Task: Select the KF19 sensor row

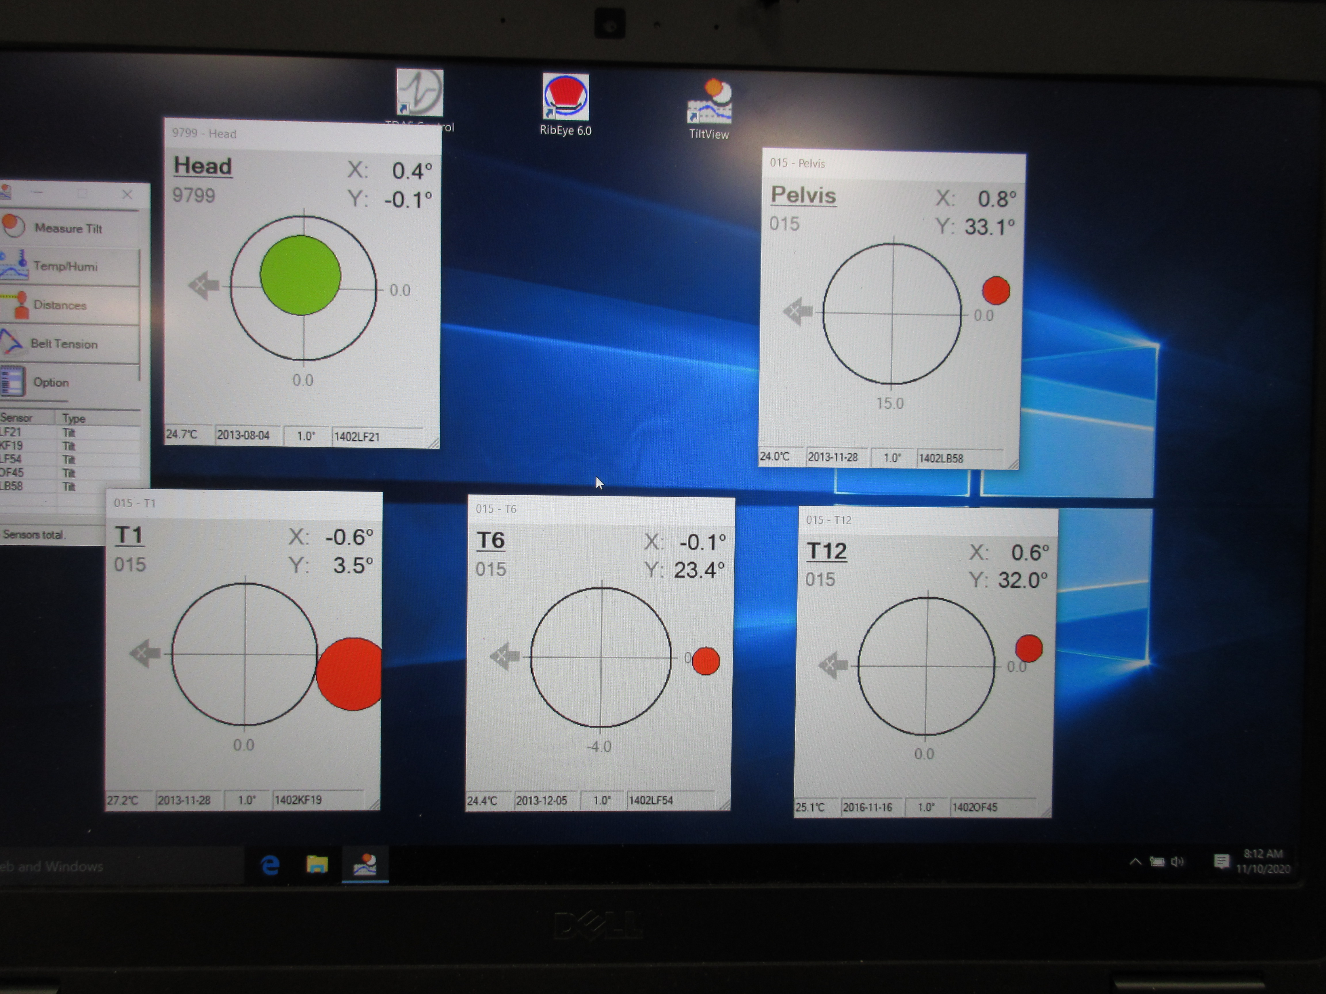Action: click(x=70, y=446)
